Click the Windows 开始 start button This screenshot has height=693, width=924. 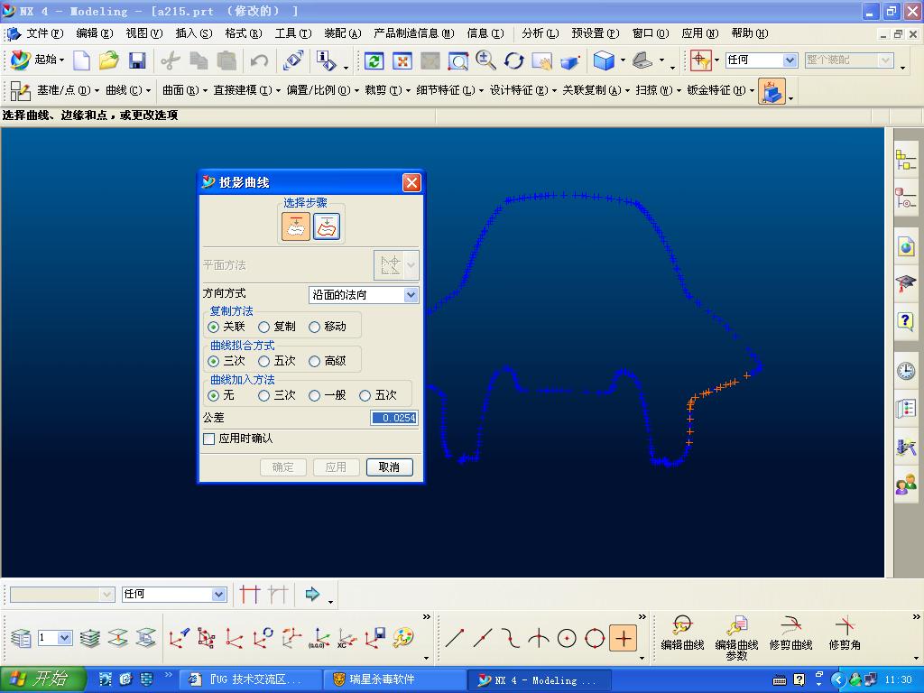(42, 679)
